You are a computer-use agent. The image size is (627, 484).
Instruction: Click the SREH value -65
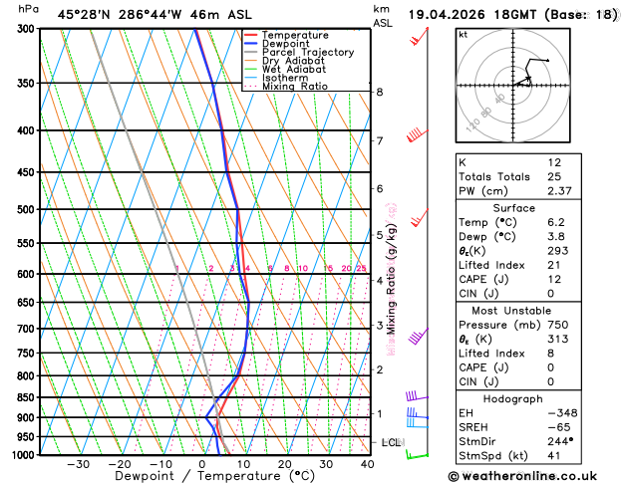(558, 427)
